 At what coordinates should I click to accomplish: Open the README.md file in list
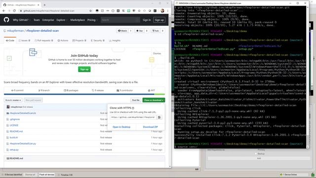pos(16,132)
